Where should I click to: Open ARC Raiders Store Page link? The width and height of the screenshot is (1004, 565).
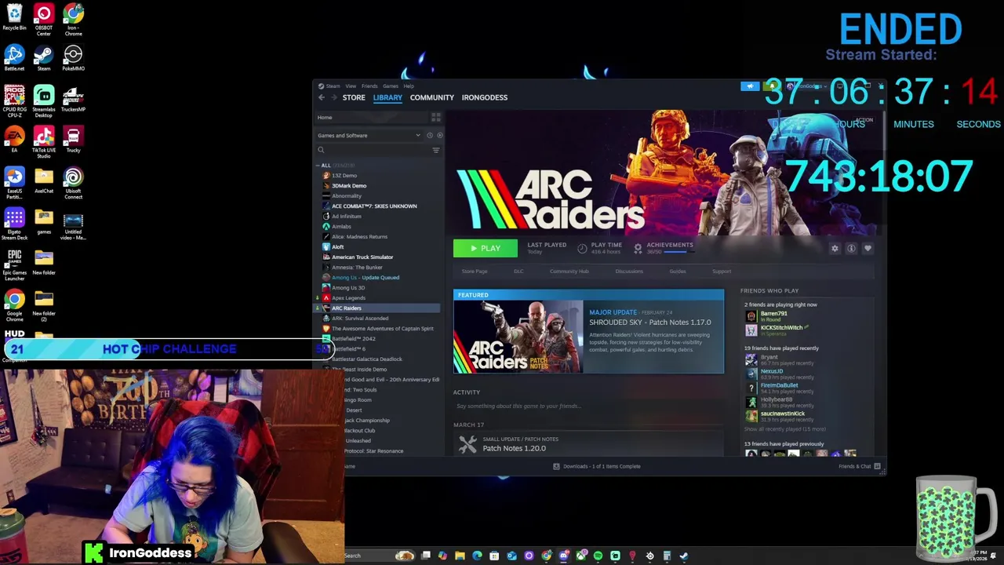tap(475, 272)
